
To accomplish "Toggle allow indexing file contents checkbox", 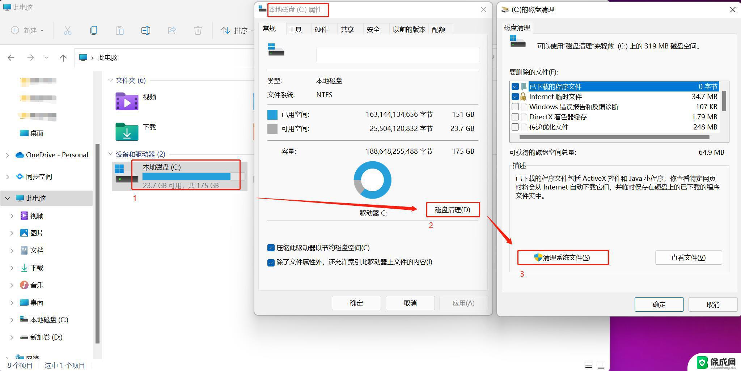I will coord(271,263).
